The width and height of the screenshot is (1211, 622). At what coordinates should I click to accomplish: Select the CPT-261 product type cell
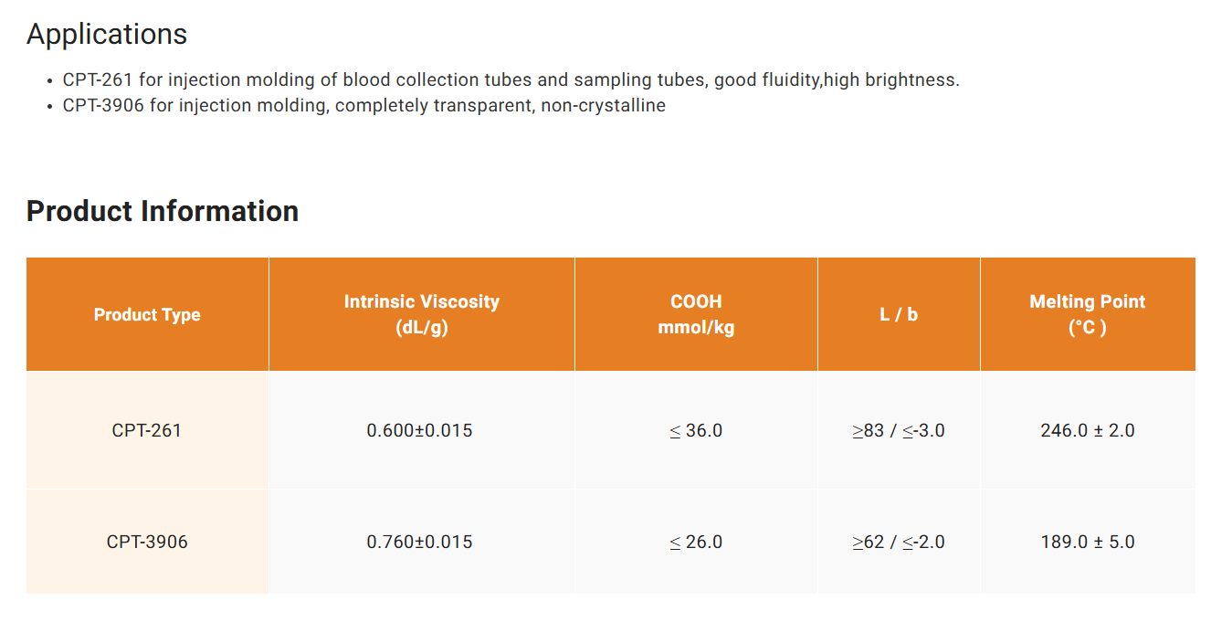147,430
